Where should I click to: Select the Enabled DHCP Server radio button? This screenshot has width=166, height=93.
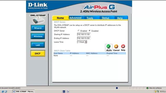[79, 31]
